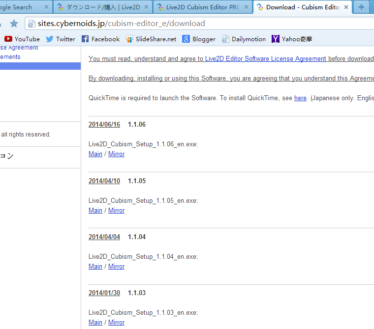Viewport: 374px width, 329px height.
Task: Open the SlideShare.net bookmark
Action: tap(151, 39)
